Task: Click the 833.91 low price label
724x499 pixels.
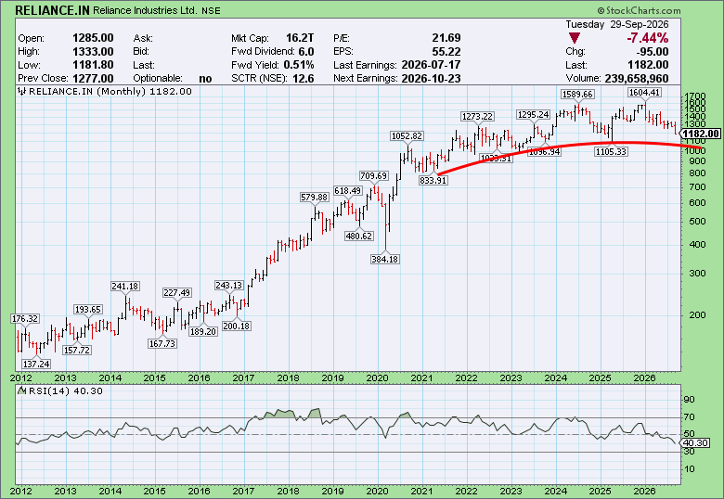Action: 433,180
